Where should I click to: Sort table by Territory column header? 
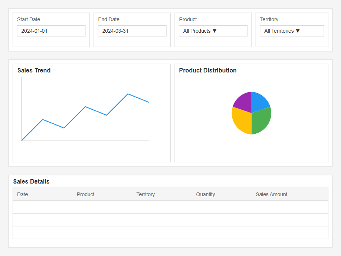[x=145, y=194]
